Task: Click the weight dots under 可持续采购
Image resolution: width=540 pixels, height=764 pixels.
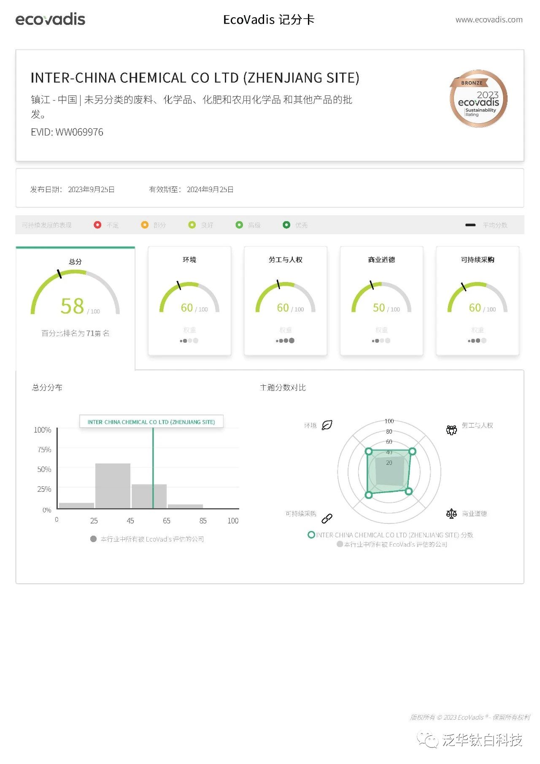Action: click(478, 341)
